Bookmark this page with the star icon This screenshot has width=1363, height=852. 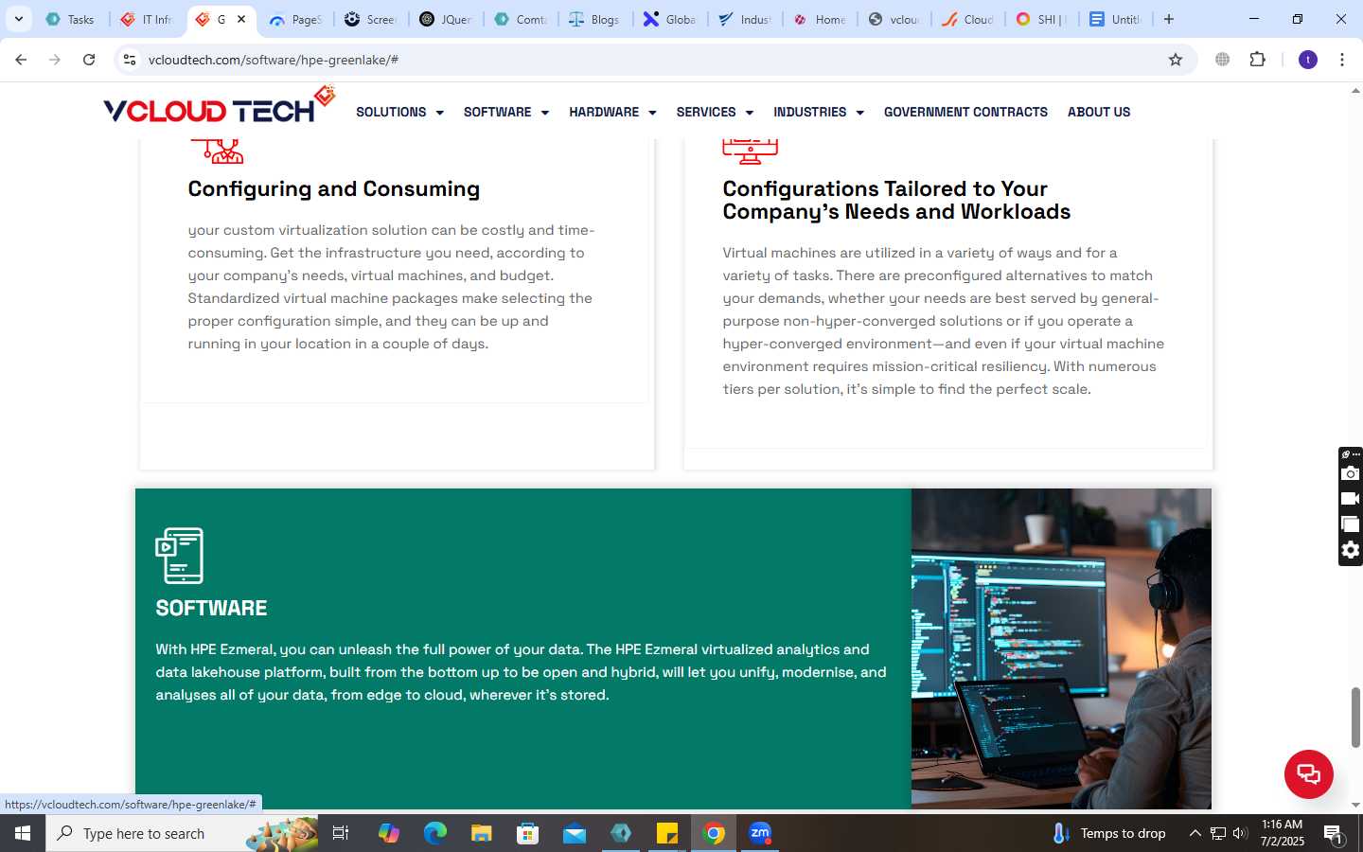tap(1176, 60)
